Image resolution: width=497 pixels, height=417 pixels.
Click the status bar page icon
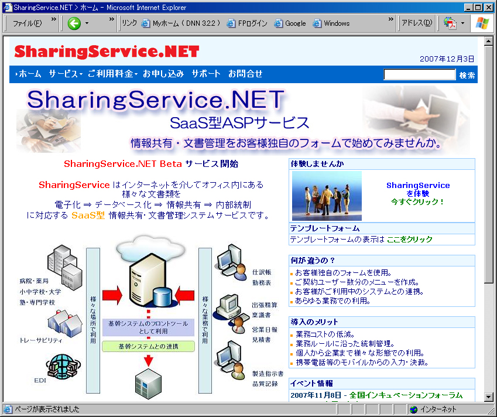[8, 409]
